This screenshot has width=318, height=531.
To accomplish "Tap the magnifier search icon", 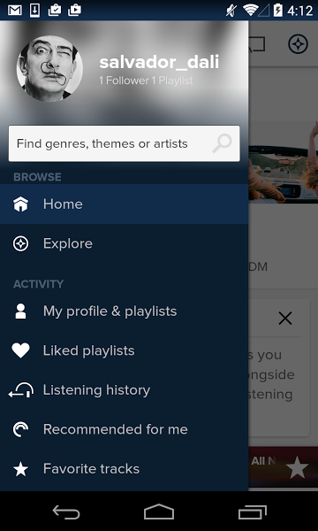I will pos(222,143).
